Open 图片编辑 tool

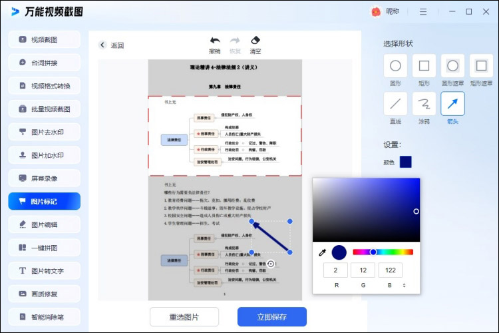[44, 224]
